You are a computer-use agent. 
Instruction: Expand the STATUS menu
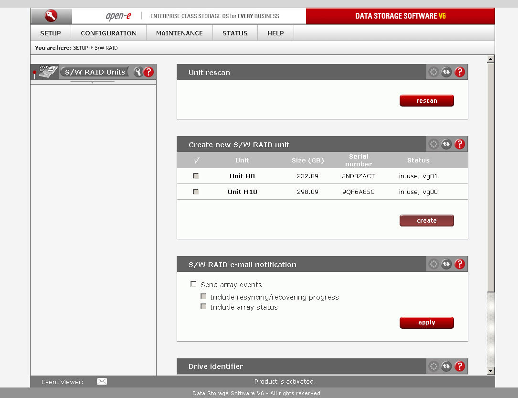click(235, 33)
